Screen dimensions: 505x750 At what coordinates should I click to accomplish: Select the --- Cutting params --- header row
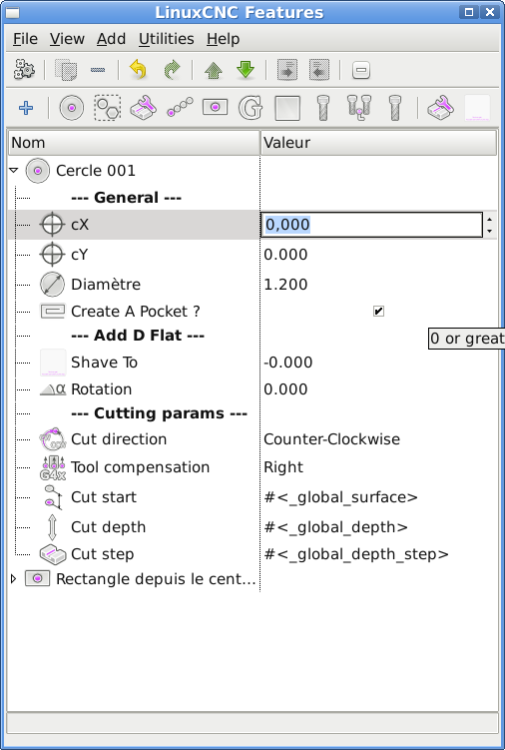(x=159, y=413)
